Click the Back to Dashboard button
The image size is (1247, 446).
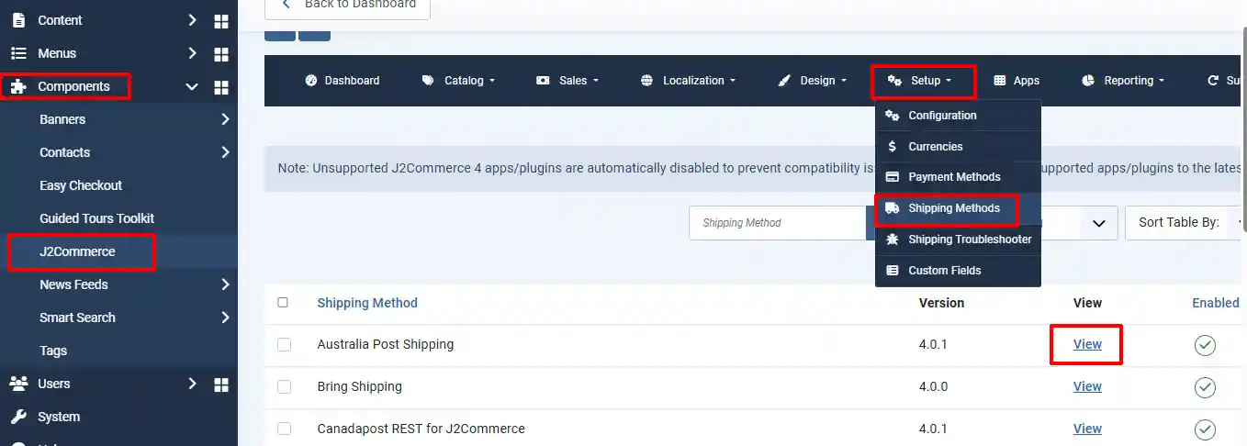347,5
